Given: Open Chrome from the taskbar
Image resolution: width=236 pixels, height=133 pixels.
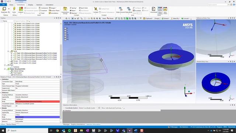Looking at the screenshot, I should click(58, 130).
